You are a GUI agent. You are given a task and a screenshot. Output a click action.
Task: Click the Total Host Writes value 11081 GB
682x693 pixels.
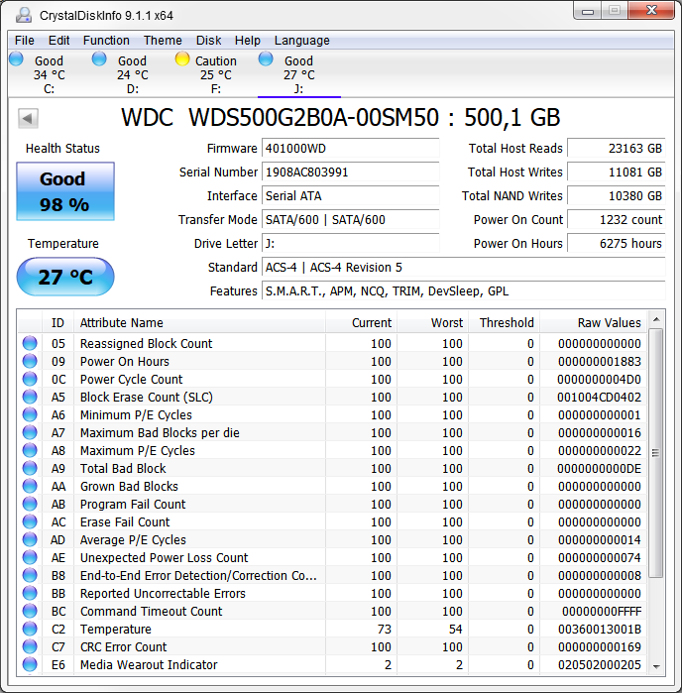tap(617, 172)
